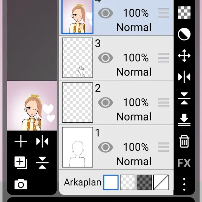Flip vertically using right toolbar icon

pos(184,98)
